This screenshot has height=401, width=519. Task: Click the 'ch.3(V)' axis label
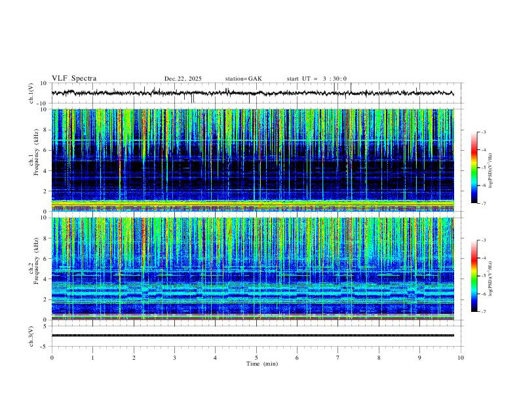pos(31,336)
